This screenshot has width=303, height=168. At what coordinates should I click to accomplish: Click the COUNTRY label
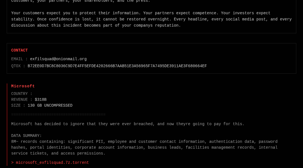pyautogui.click(x=22, y=94)
